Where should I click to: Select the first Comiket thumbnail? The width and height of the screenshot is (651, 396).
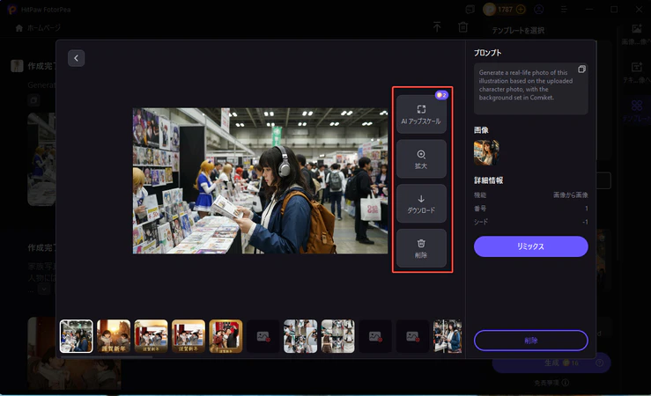click(77, 336)
